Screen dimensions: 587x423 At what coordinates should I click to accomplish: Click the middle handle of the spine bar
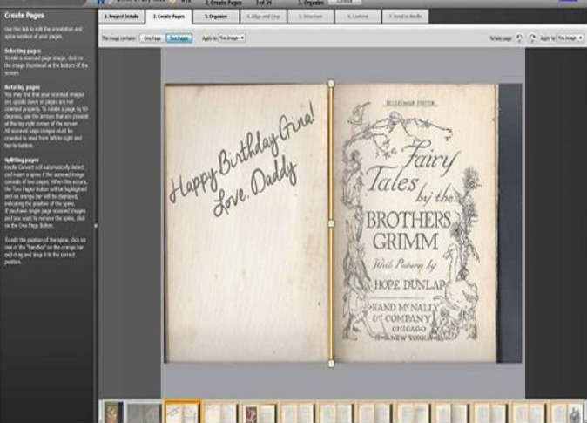tap(331, 223)
